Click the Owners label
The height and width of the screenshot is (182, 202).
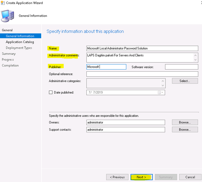[54, 122]
